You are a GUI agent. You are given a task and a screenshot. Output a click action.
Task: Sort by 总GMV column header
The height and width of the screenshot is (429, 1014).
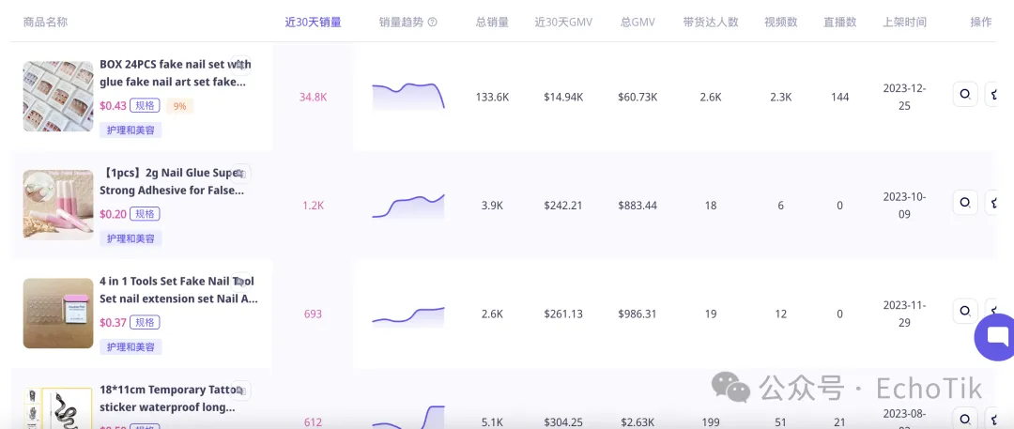(637, 22)
